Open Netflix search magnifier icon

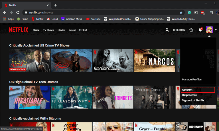pos(167,30)
